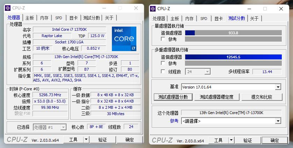Enable single-thread 參考 checkbox
293x148 pixels.
pyautogui.click(x=163, y=39)
